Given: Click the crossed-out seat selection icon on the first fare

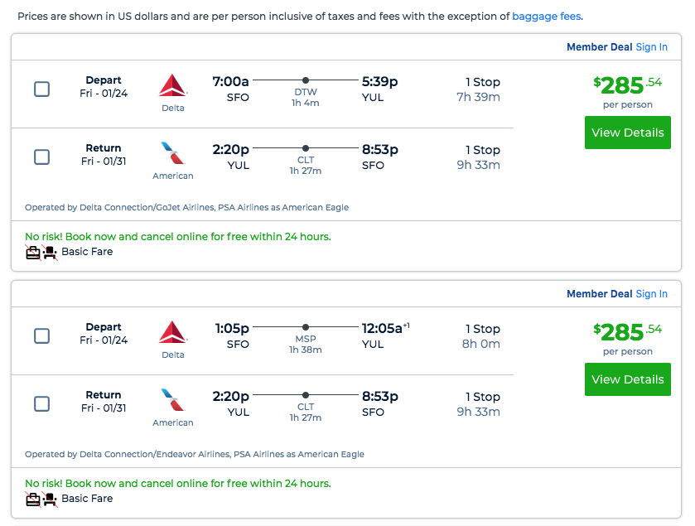Looking at the screenshot, I should coord(50,251).
